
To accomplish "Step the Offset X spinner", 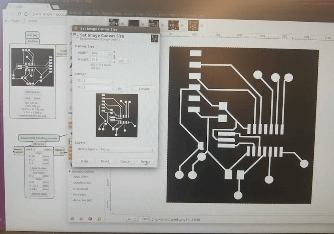I will pos(113,80).
